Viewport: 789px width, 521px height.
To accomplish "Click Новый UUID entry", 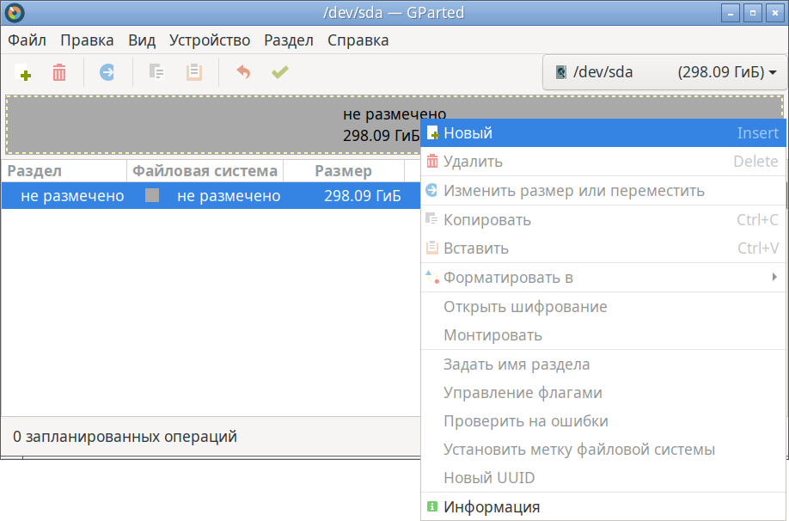I will click(x=602, y=478).
